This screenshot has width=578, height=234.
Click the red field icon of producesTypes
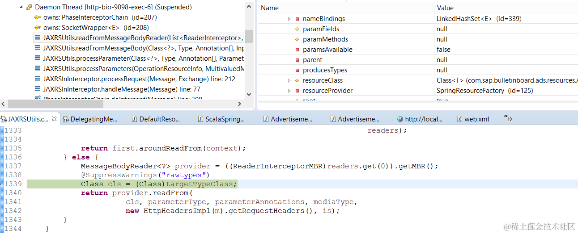click(297, 70)
